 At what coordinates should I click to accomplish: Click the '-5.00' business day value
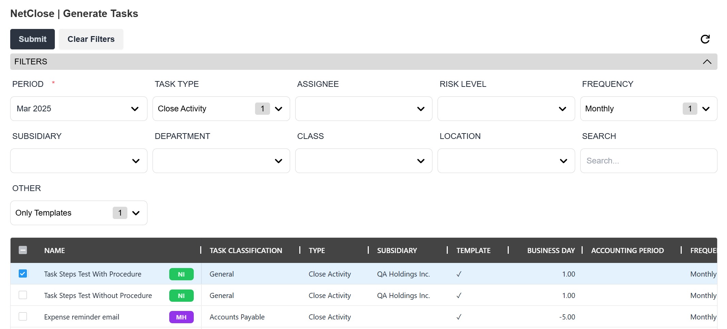point(567,317)
